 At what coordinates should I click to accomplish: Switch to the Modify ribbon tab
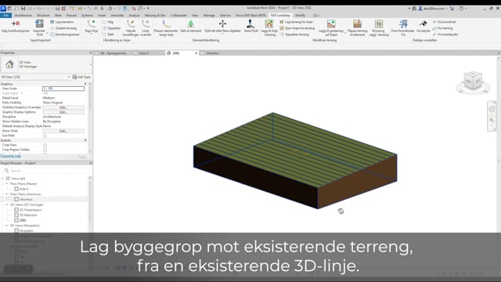coord(300,16)
